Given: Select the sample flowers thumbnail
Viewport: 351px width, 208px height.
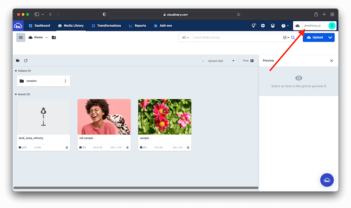Looking at the screenshot, I should pyautogui.click(x=165, y=117).
